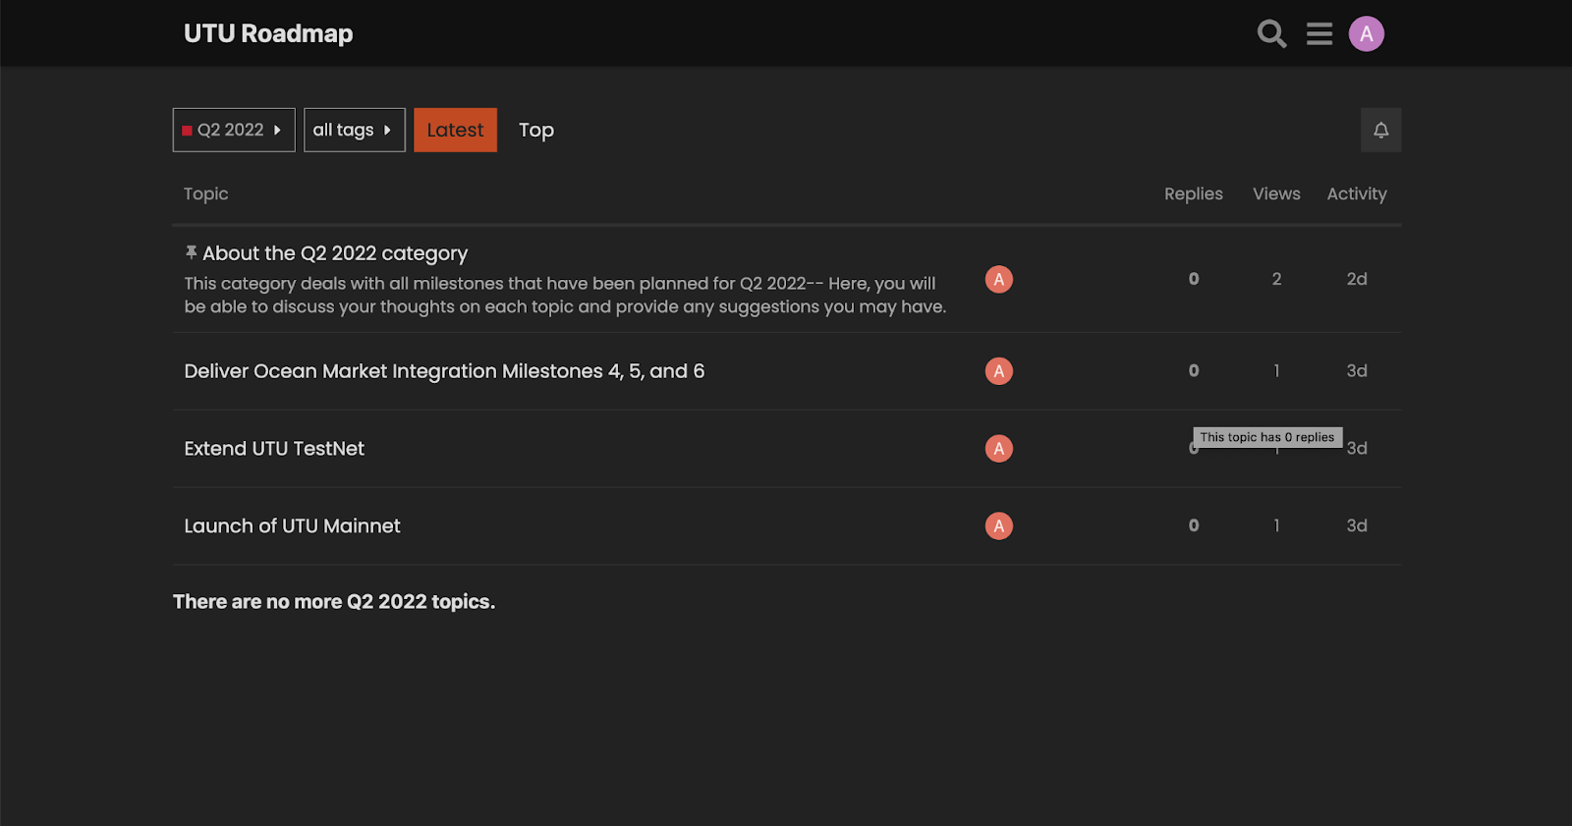Go to UTU Roadmap home

click(x=268, y=33)
